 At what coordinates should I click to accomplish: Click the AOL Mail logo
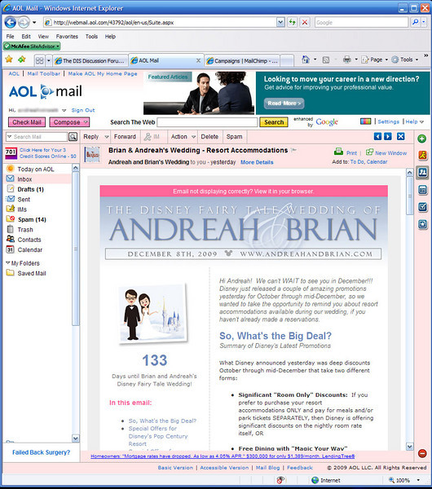[46, 91]
